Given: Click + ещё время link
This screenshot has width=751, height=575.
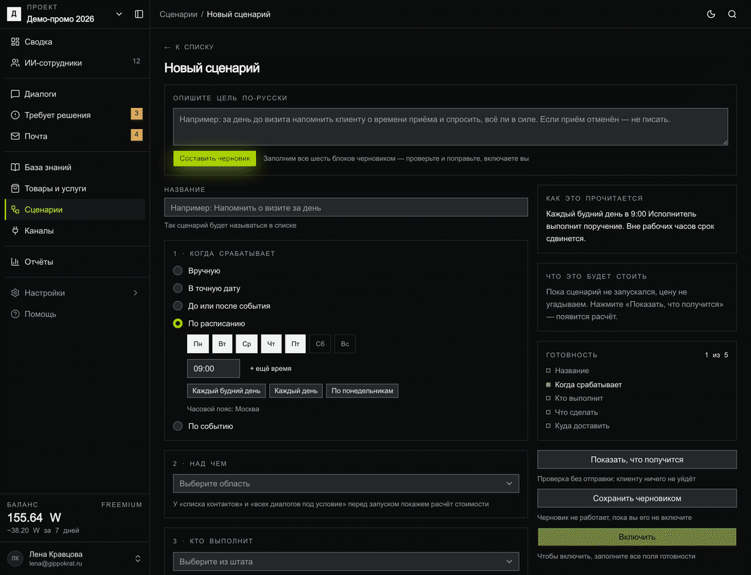Looking at the screenshot, I should click(x=270, y=369).
